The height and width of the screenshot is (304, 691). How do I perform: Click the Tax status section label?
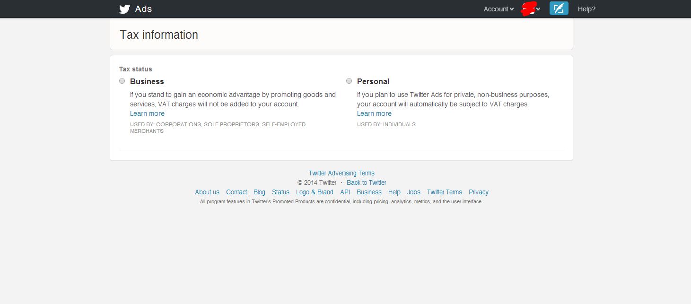136,69
